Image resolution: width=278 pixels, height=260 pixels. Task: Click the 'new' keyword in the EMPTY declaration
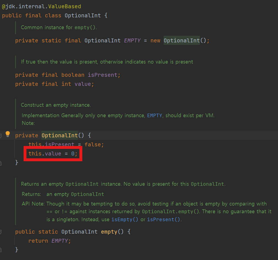[x=155, y=41]
